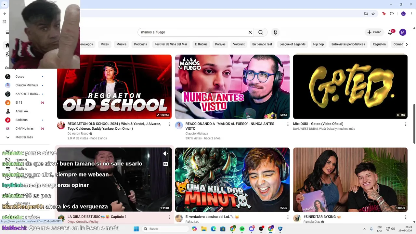
Task: Select the Música filter chip
Action: point(121,44)
